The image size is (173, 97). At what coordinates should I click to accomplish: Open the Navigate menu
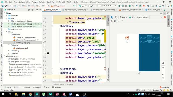(22, 2)
